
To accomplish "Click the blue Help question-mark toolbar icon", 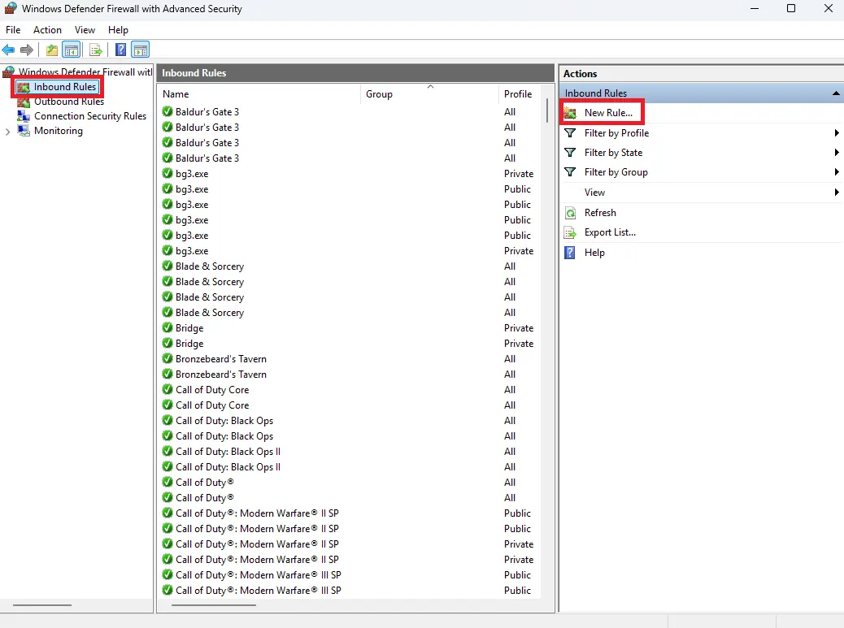I will (x=120, y=50).
